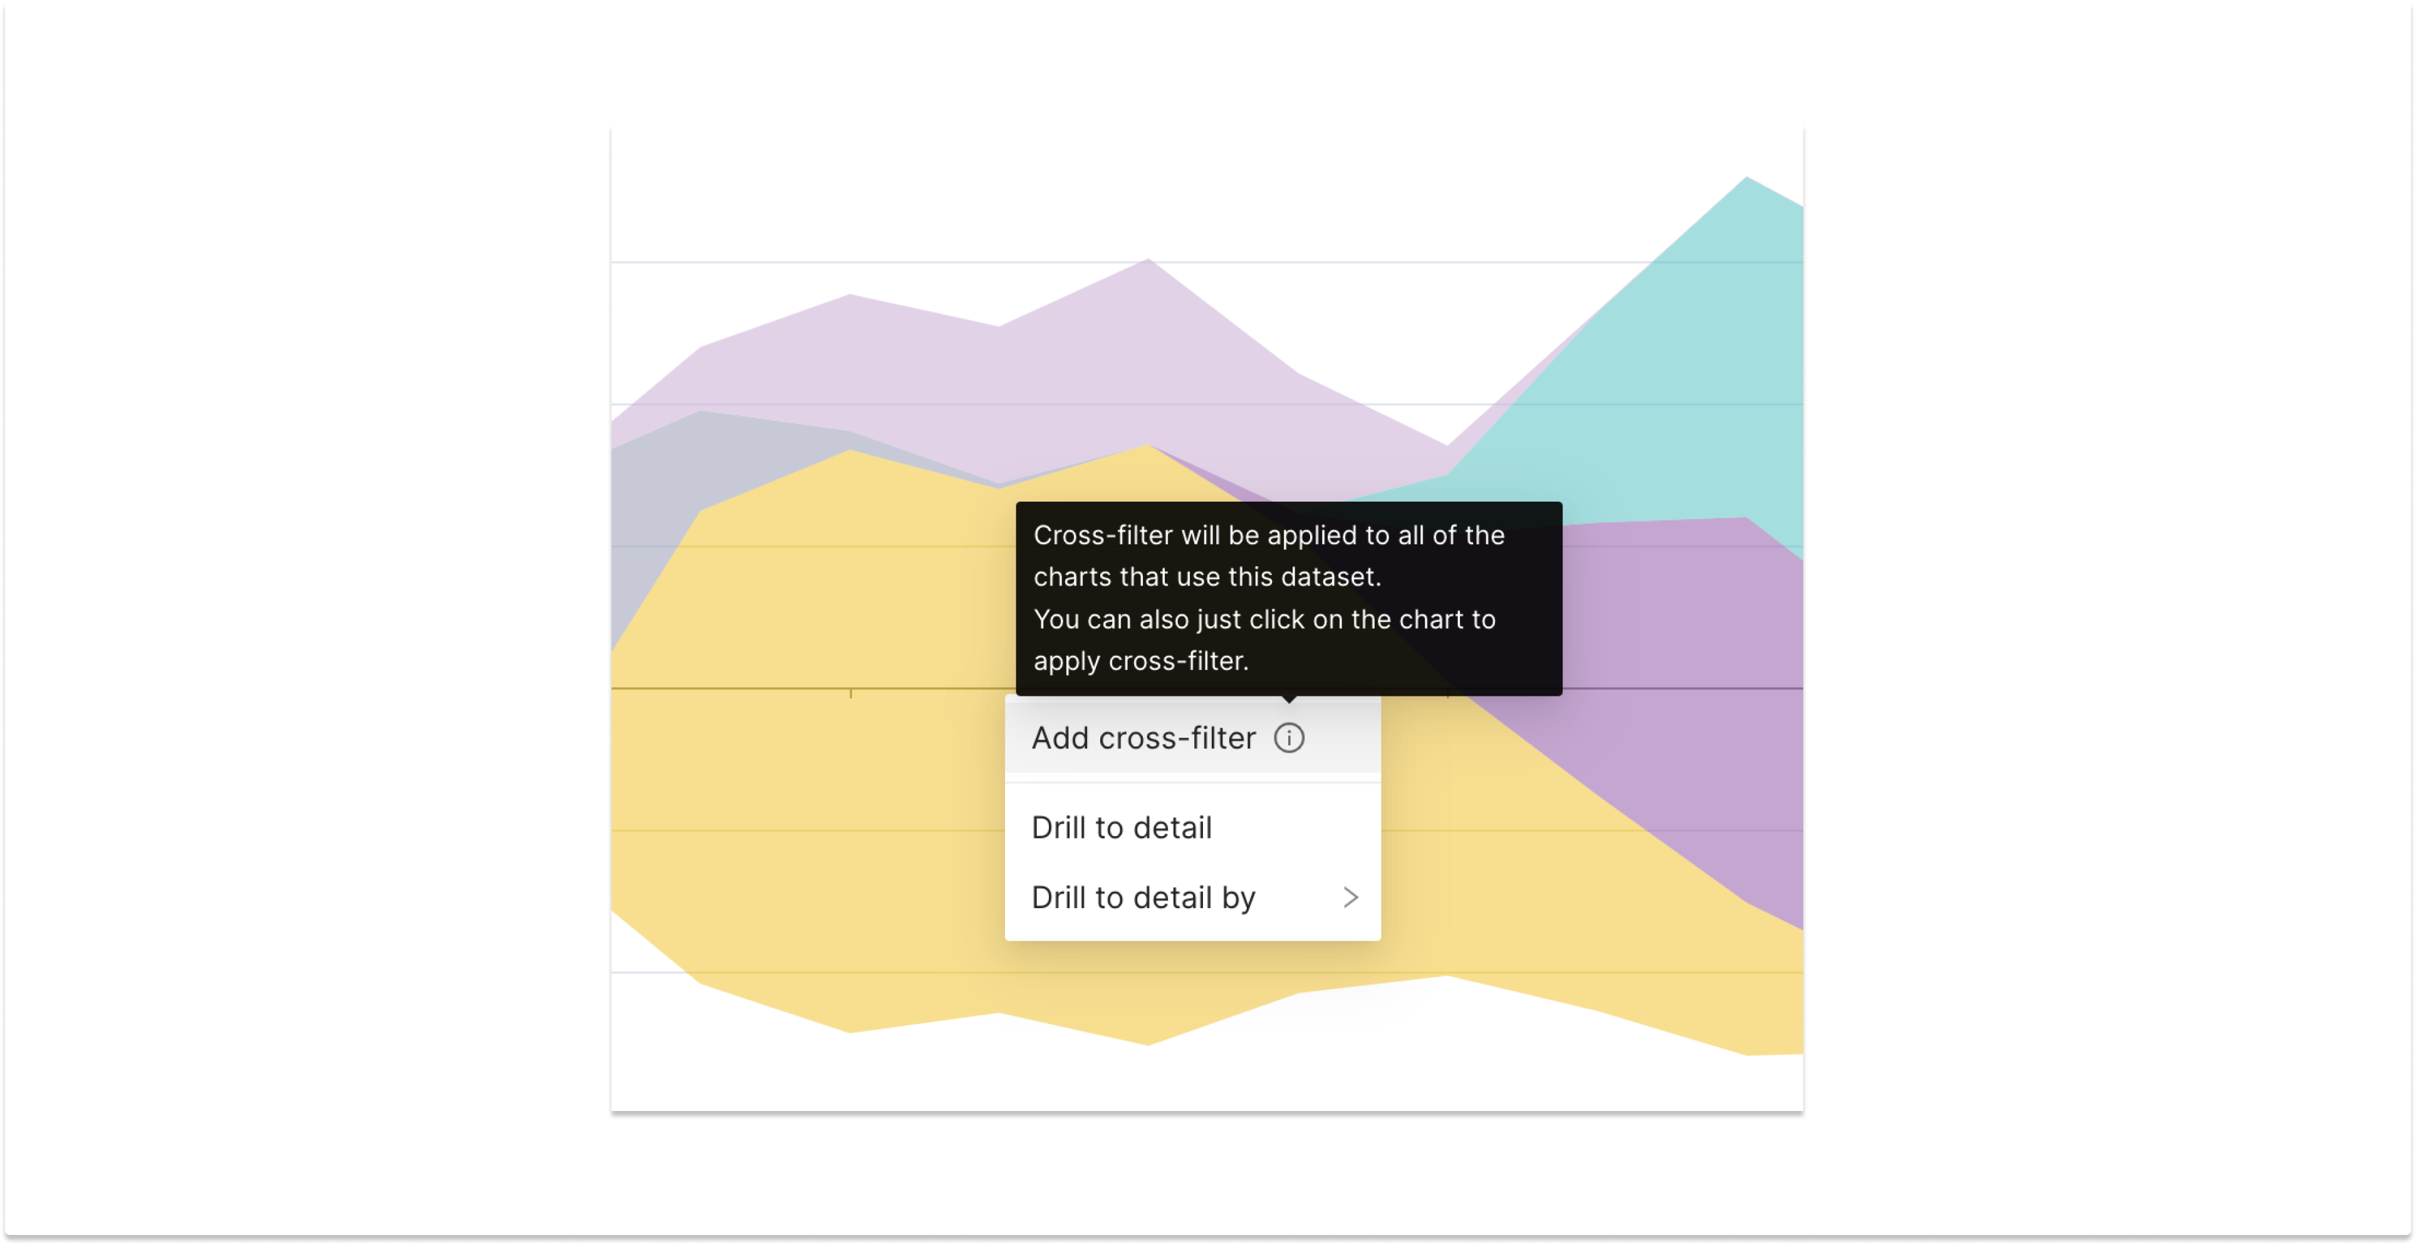Viewport: 2416px width, 1245px height.
Task: Click the info icon next to Add cross-filter
Action: tap(1289, 738)
